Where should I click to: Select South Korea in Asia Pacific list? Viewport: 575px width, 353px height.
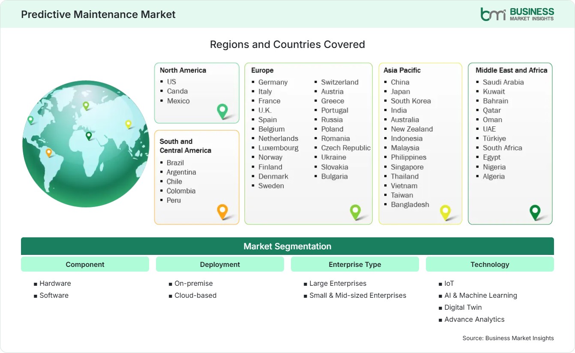tap(411, 101)
